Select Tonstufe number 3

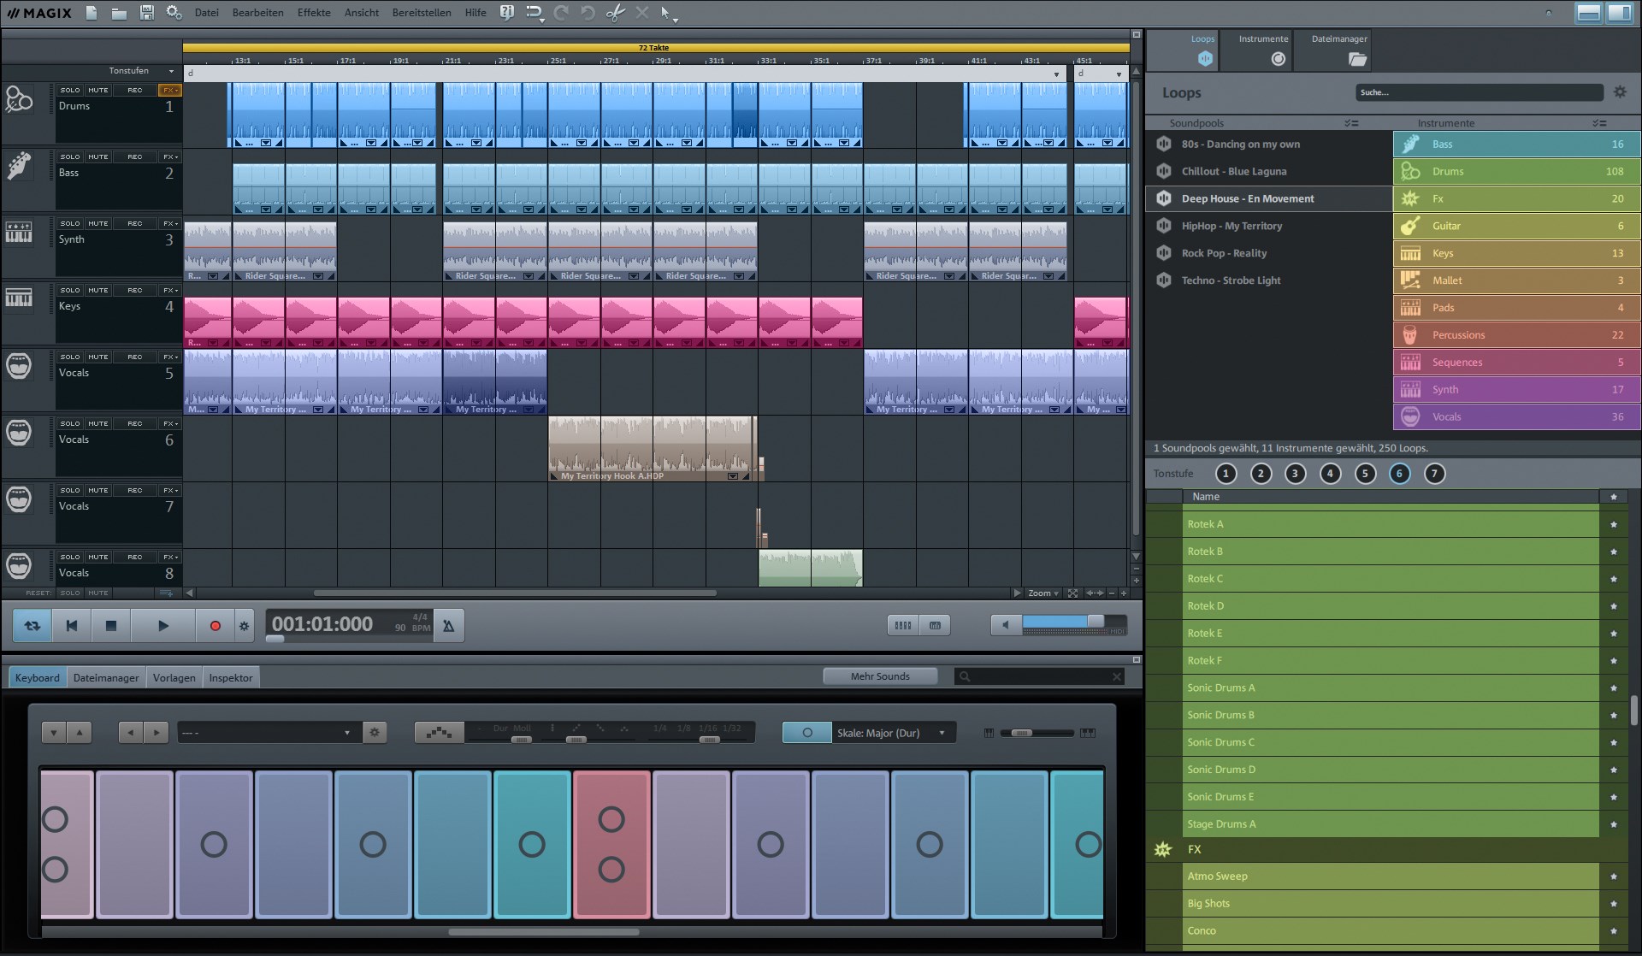click(1295, 474)
